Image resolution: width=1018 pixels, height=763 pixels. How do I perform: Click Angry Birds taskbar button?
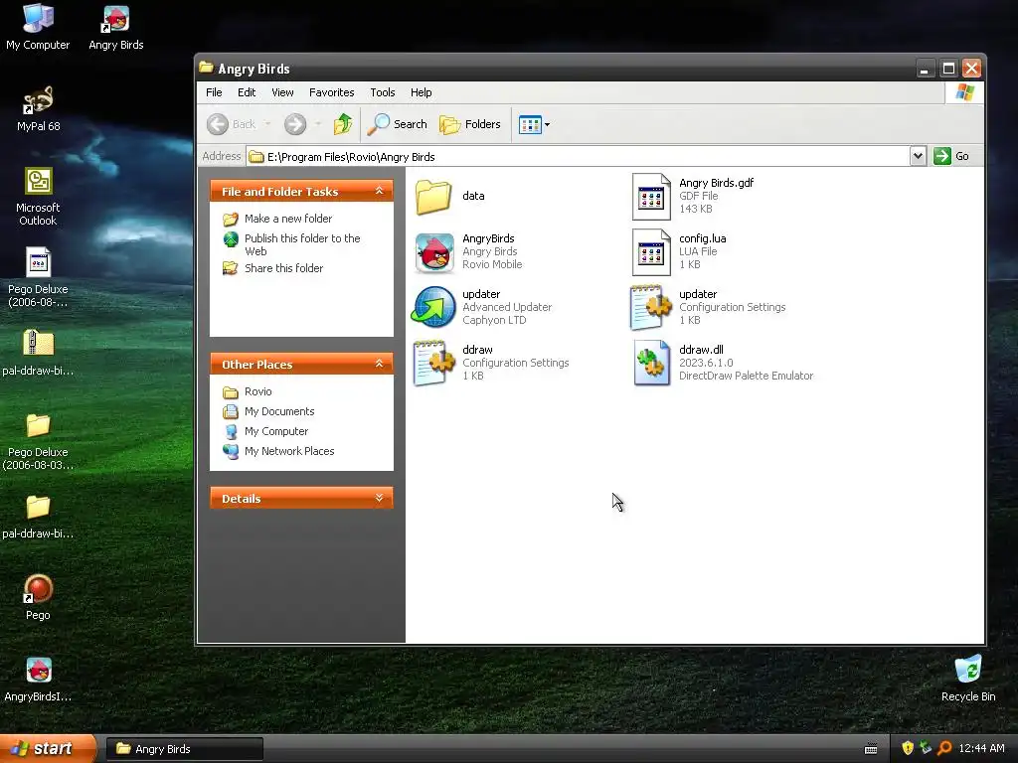click(184, 749)
